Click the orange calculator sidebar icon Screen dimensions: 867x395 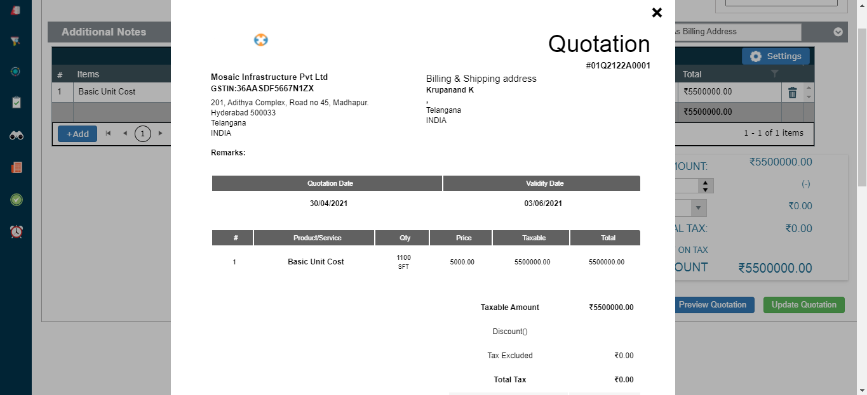coord(16,167)
